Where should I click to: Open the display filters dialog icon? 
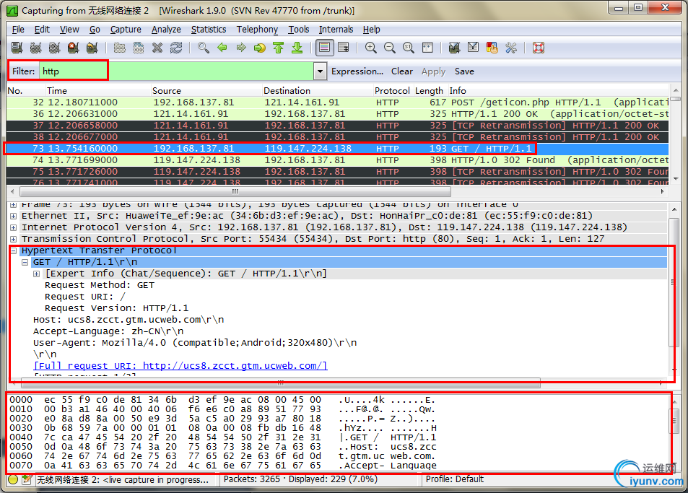[x=473, y=48]
